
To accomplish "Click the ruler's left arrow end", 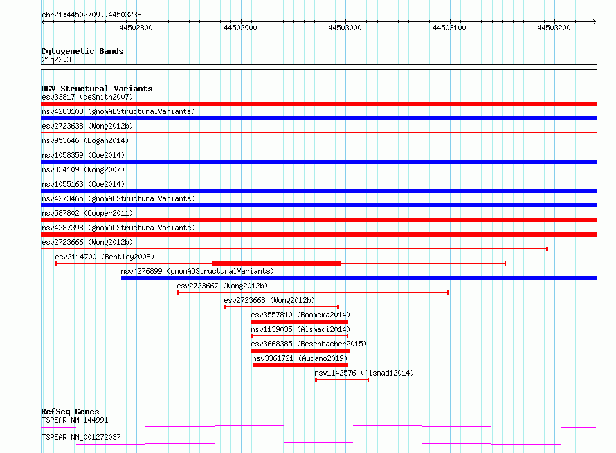I will [x=43, y=21].
